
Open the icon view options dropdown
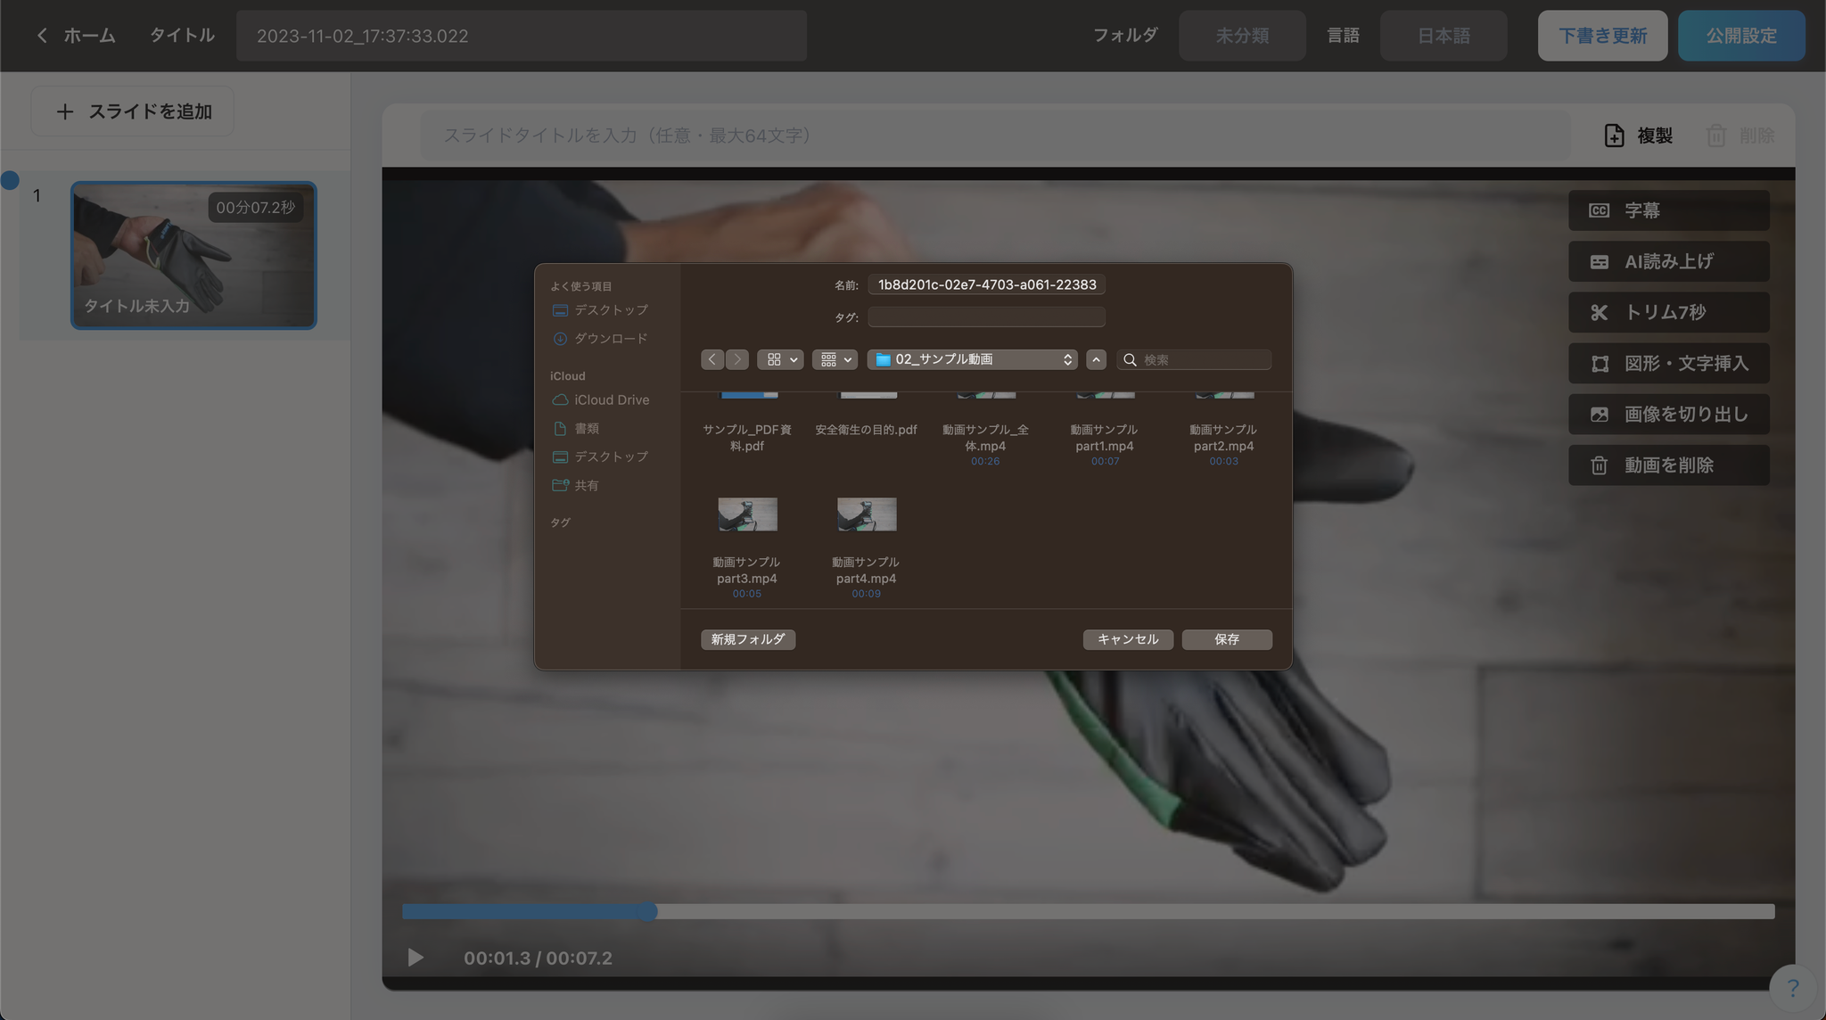780,359
